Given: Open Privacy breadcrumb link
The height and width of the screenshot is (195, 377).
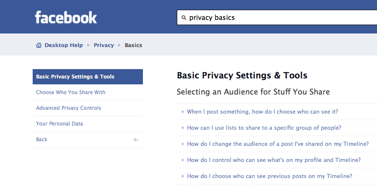Looking at the screenshot, I should [x=104, y=45].
